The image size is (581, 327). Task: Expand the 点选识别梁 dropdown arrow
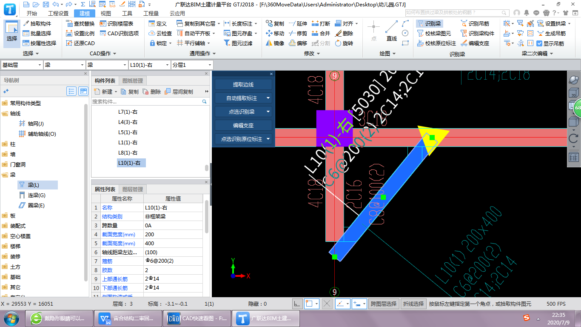[268, 112]
